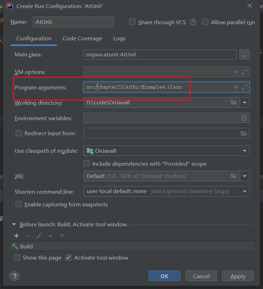The width and height of the screenshot is (263, 289).
Task: Click the green Build hammer icon
Action: [15, 246]
